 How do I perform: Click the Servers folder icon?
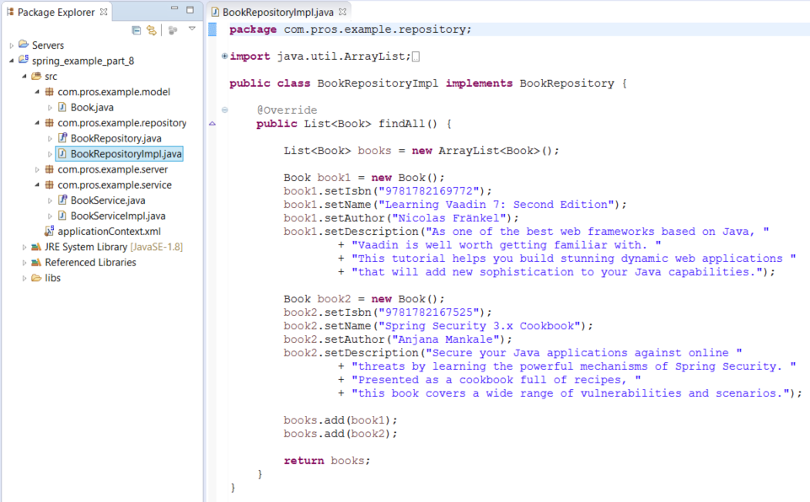click(24, 45)
